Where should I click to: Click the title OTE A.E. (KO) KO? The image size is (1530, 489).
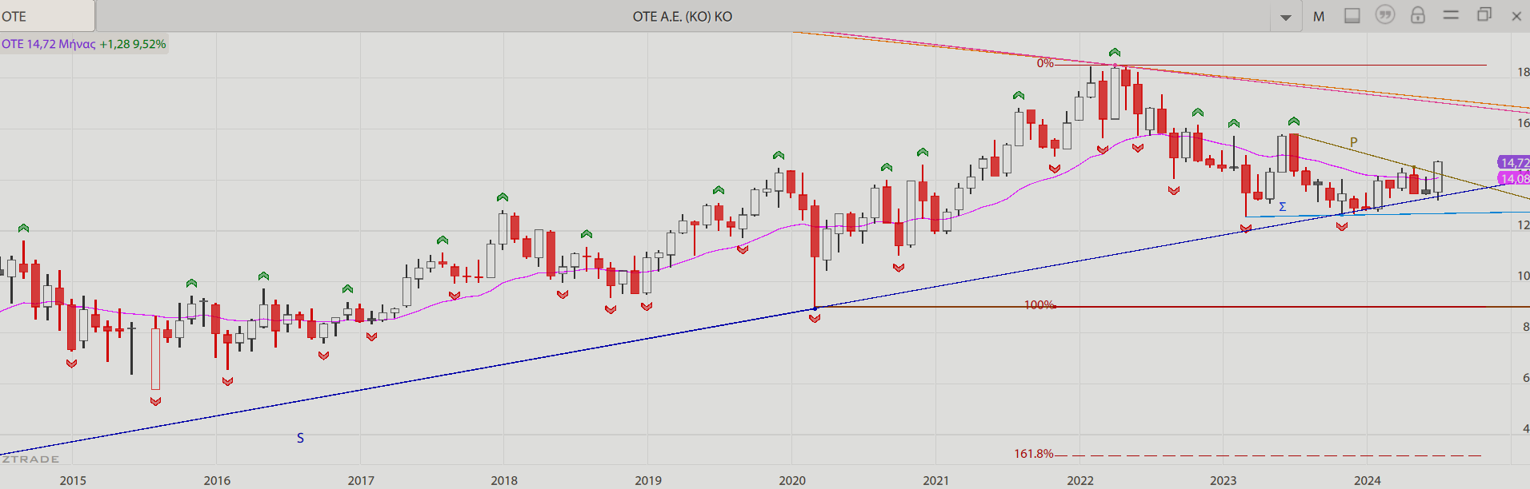point(683,16)
